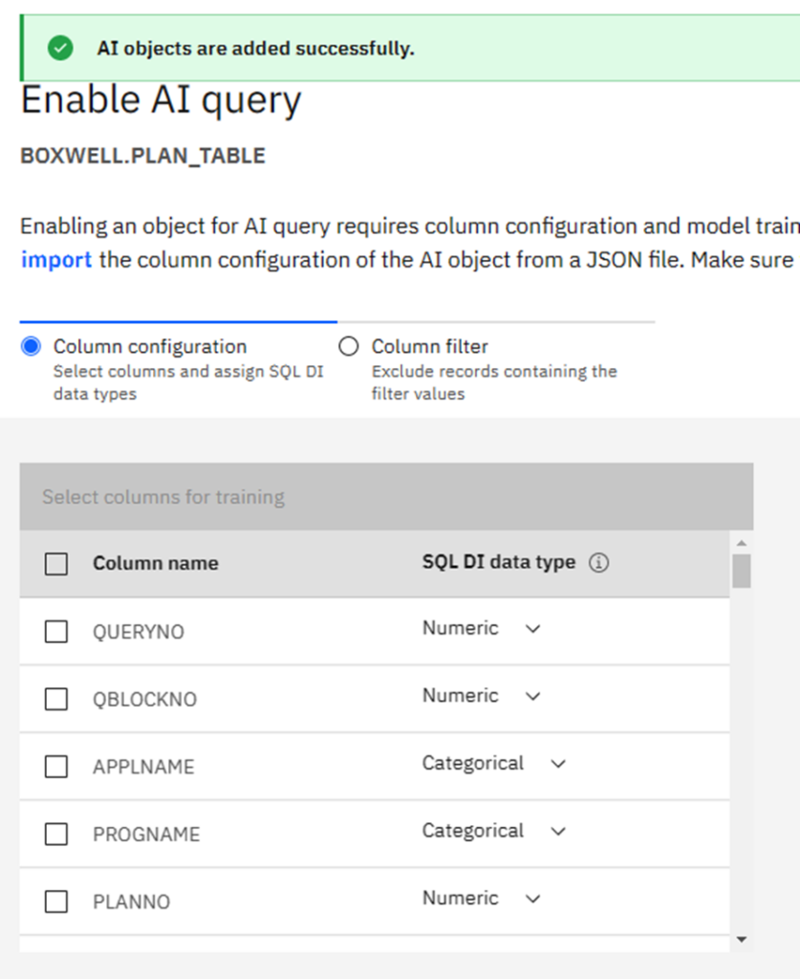Check the QUERYNO column checkbox
The height and width of the screenshot is (979, 800).
[56, 632]
